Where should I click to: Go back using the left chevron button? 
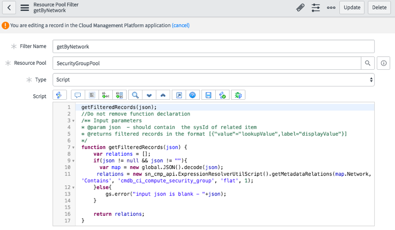(9, 7)
